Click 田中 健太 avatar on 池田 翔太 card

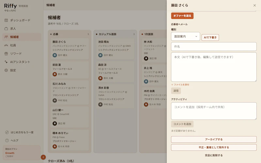(x=100, y=55)
